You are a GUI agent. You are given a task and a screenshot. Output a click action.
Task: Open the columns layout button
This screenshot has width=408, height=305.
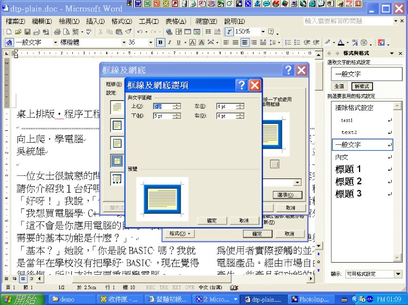(208, 31)
